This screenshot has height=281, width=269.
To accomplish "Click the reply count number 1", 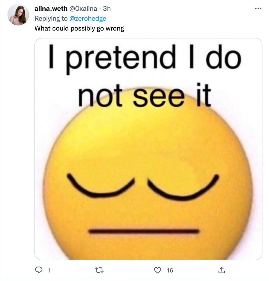I will click(49, 271).
